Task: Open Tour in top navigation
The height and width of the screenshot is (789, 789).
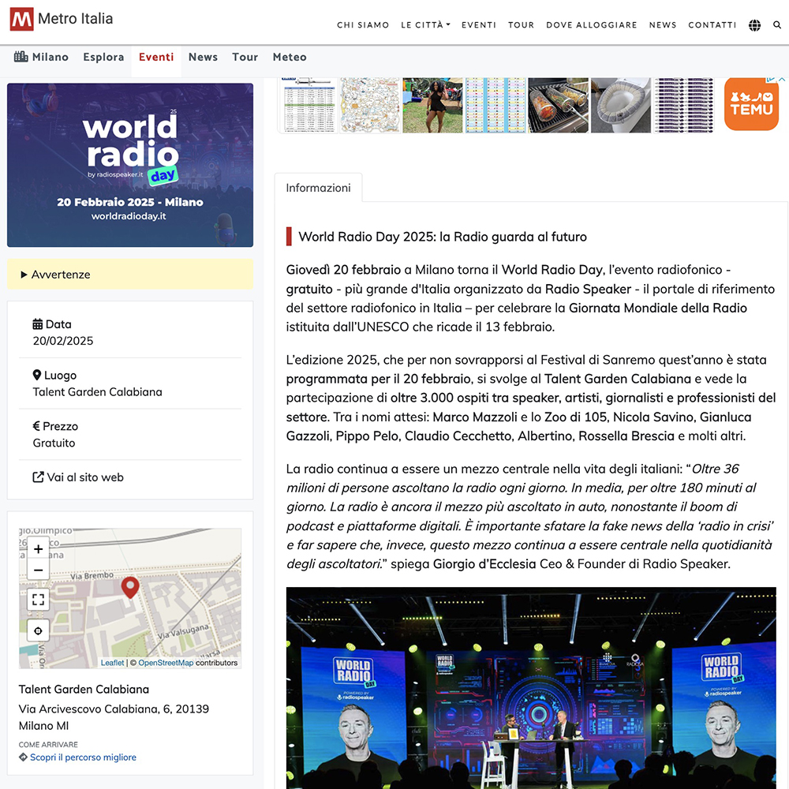Action: coord(521,25)
